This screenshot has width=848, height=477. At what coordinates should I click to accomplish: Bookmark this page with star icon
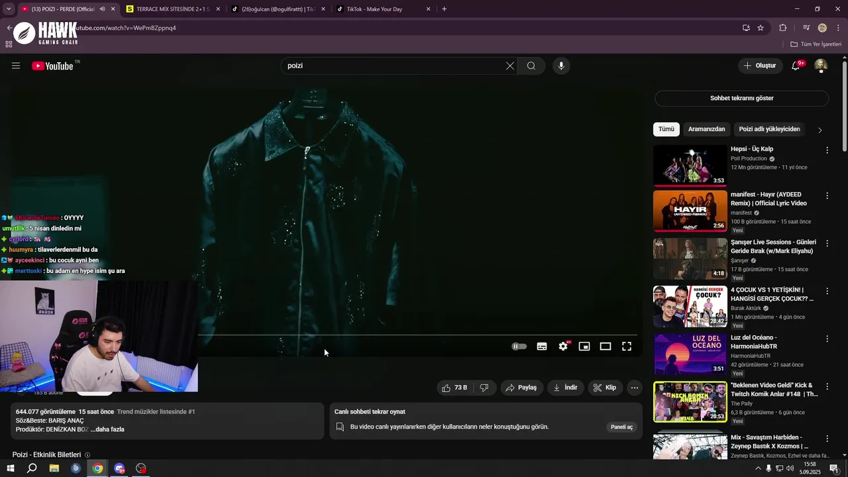click(x=761, y=28)
